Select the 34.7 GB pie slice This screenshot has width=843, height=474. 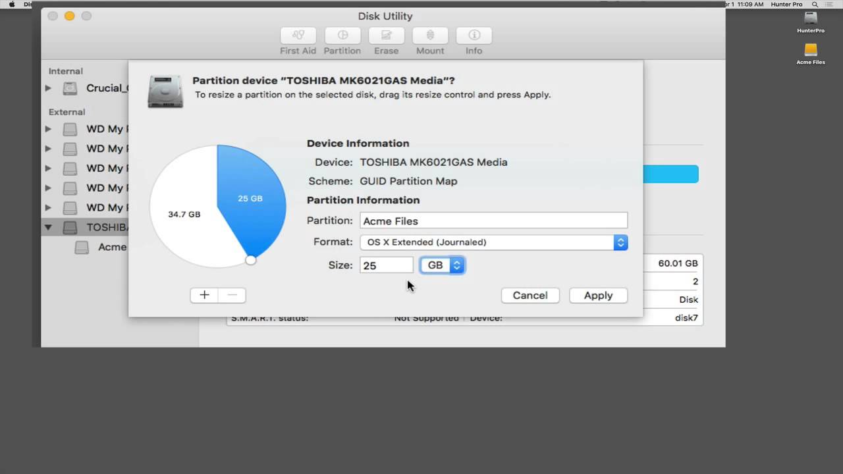pos(184,214)
